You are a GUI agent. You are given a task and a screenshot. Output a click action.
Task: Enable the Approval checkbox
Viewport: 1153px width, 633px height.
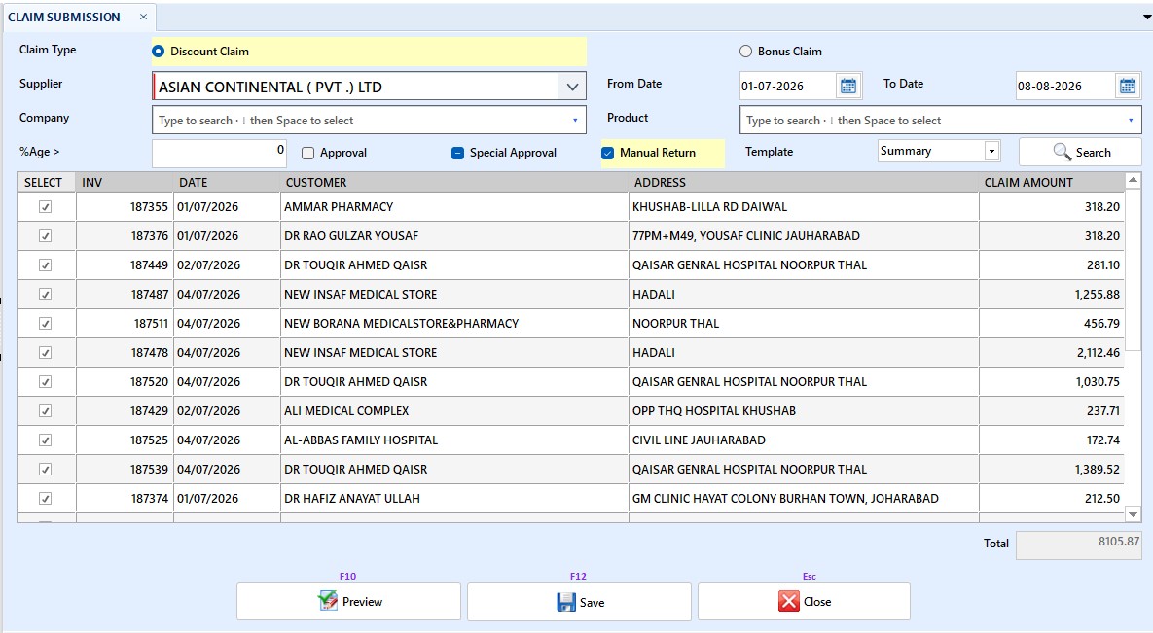(x=308, y=153)
